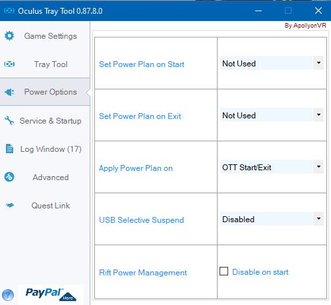Viewport: 331px width, 305px height.
Task: Expand the Set Power Plan on Start dropdown arrow
Action: click(x=318, y=63)
